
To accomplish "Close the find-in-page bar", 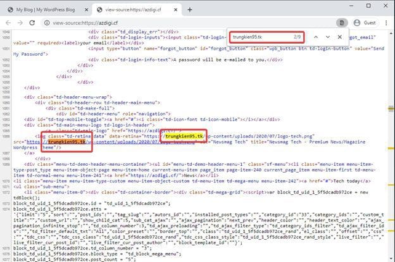I will coord(340,37).
